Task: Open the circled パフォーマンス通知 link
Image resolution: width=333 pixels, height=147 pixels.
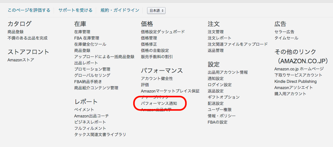Action: [159, 103]
